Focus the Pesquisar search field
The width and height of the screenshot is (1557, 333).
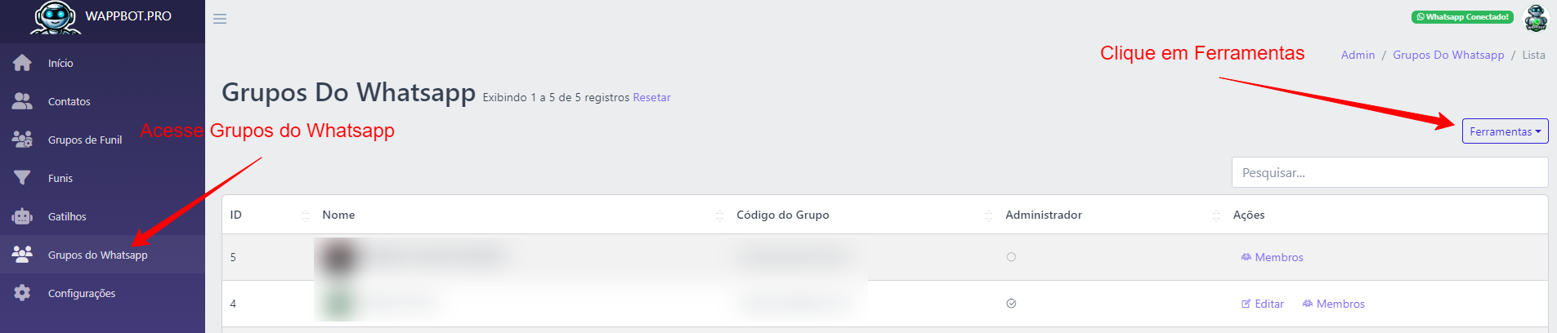click(1389, 172)
